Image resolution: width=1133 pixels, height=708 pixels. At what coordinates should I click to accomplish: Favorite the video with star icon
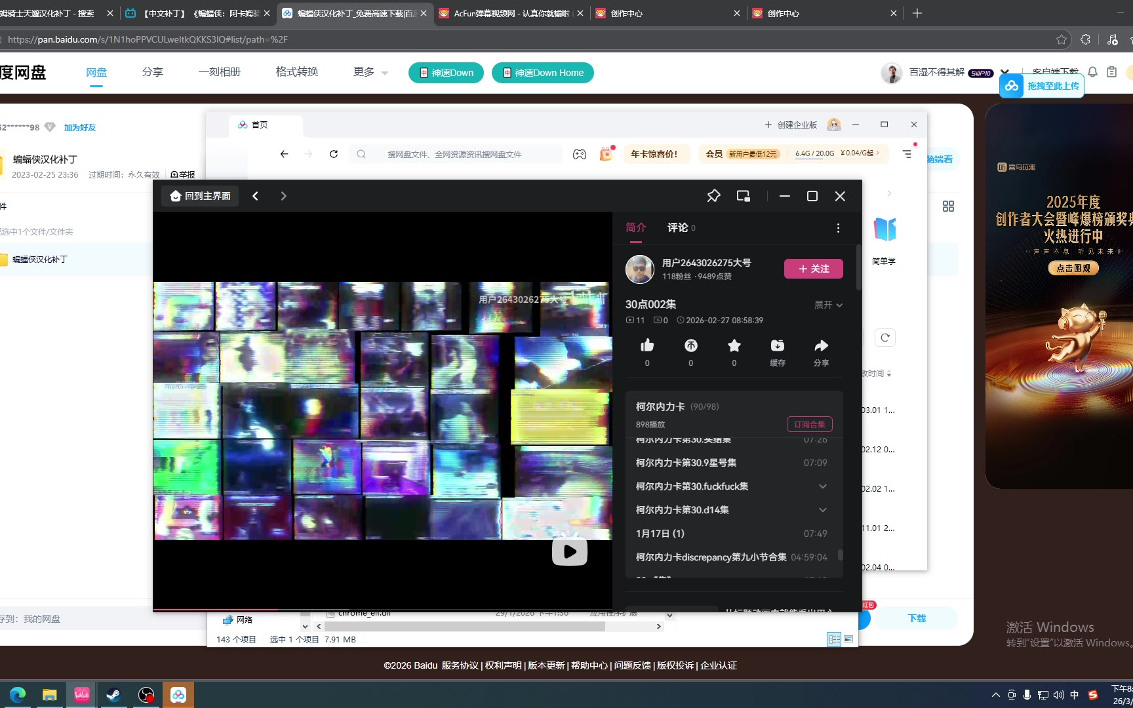tap(734, 346)
